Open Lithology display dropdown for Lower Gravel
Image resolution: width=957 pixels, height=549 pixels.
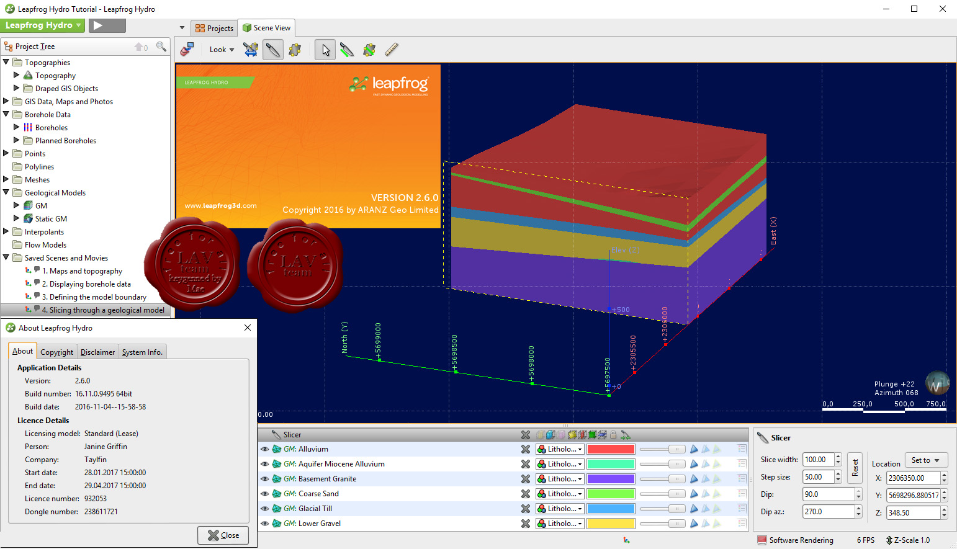(x=560, y=524)
